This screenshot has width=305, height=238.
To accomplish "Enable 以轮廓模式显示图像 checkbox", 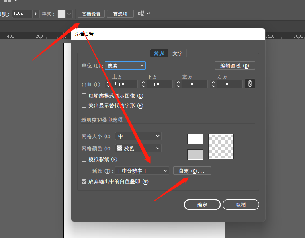I will click(84, 96).
